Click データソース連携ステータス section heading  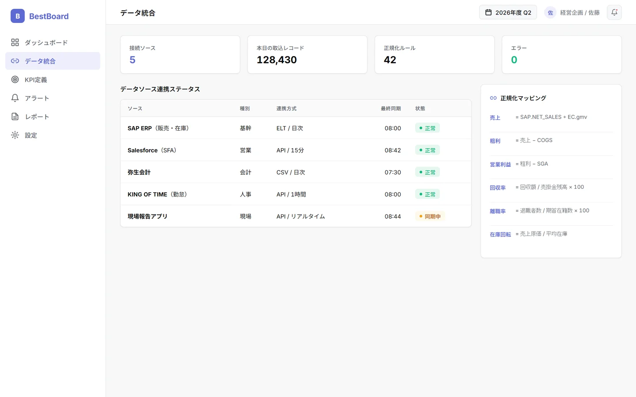[160, 89]
